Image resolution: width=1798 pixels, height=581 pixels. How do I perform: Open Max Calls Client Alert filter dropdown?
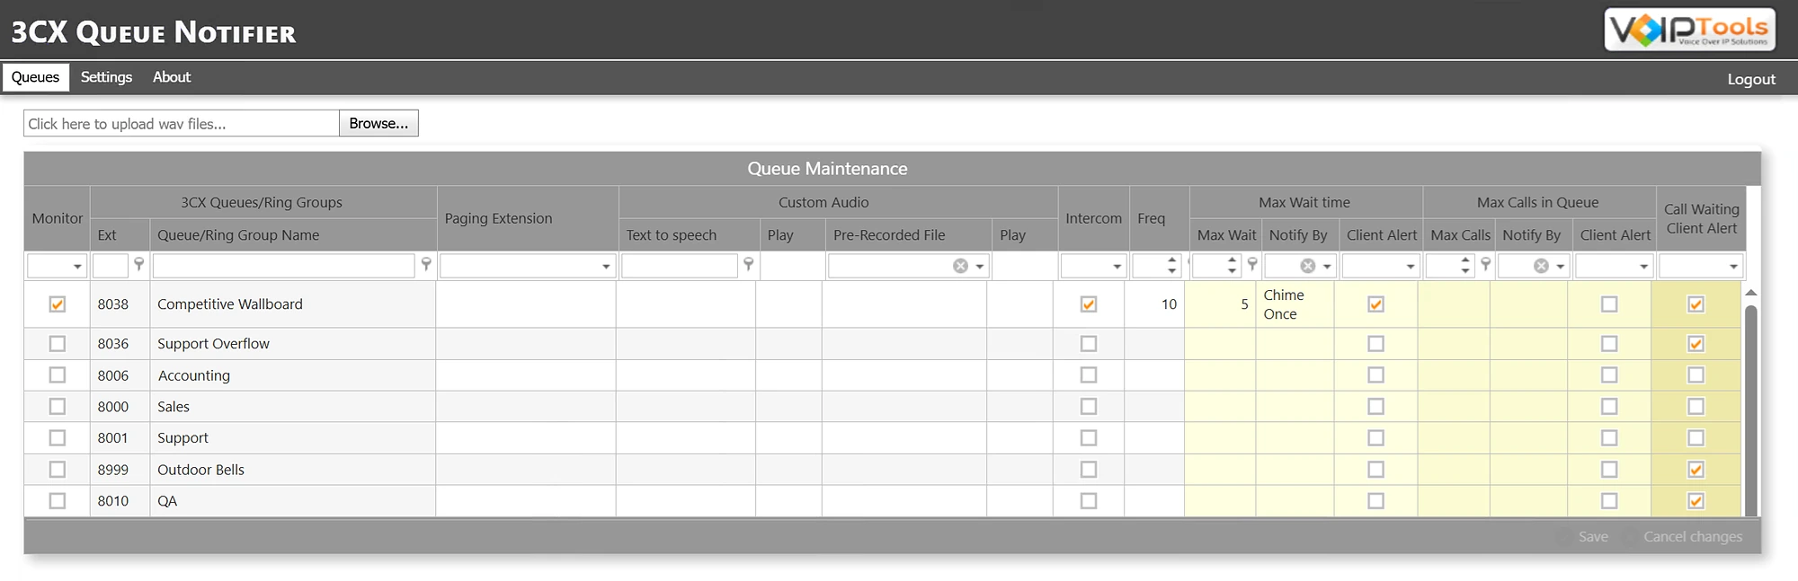click(x=1644, y=267)
